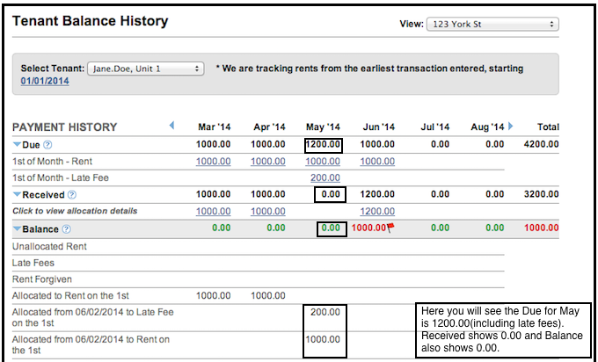Collapse the Due section triangle
Image resolution: width=598 pixels, height=362 pixels.
(17, 145)
